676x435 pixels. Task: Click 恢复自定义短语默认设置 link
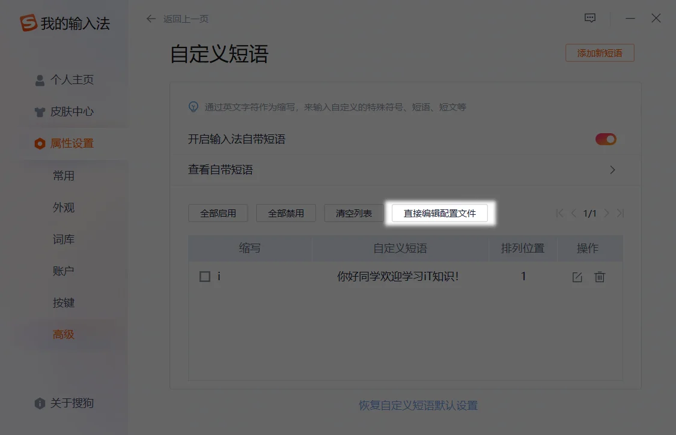click(418, 406)
